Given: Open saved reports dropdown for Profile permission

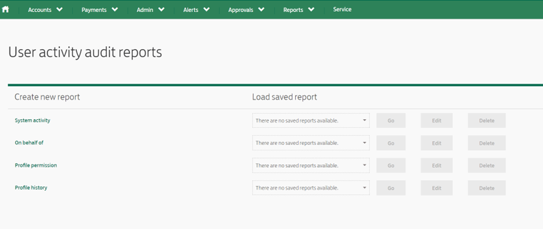Looking at the screenshot, I should [311, 165].
